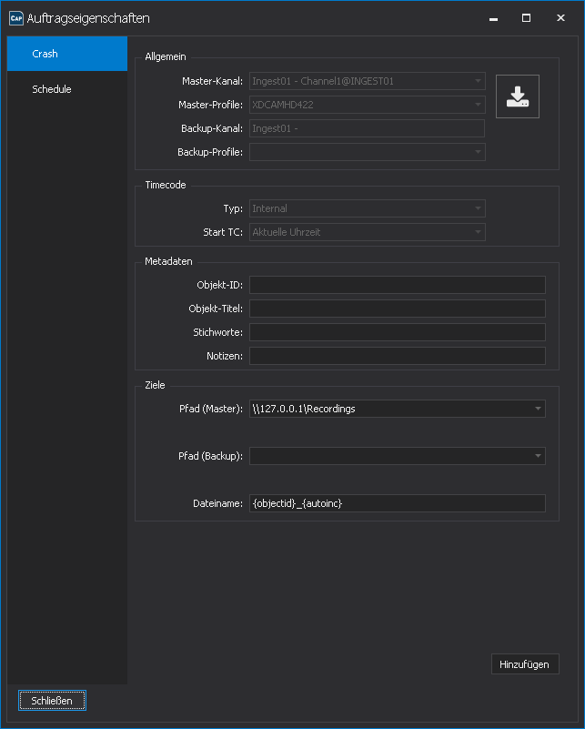Click the Stichworte text field
This screenshot has width=585, height=729.
coord(398,332)
